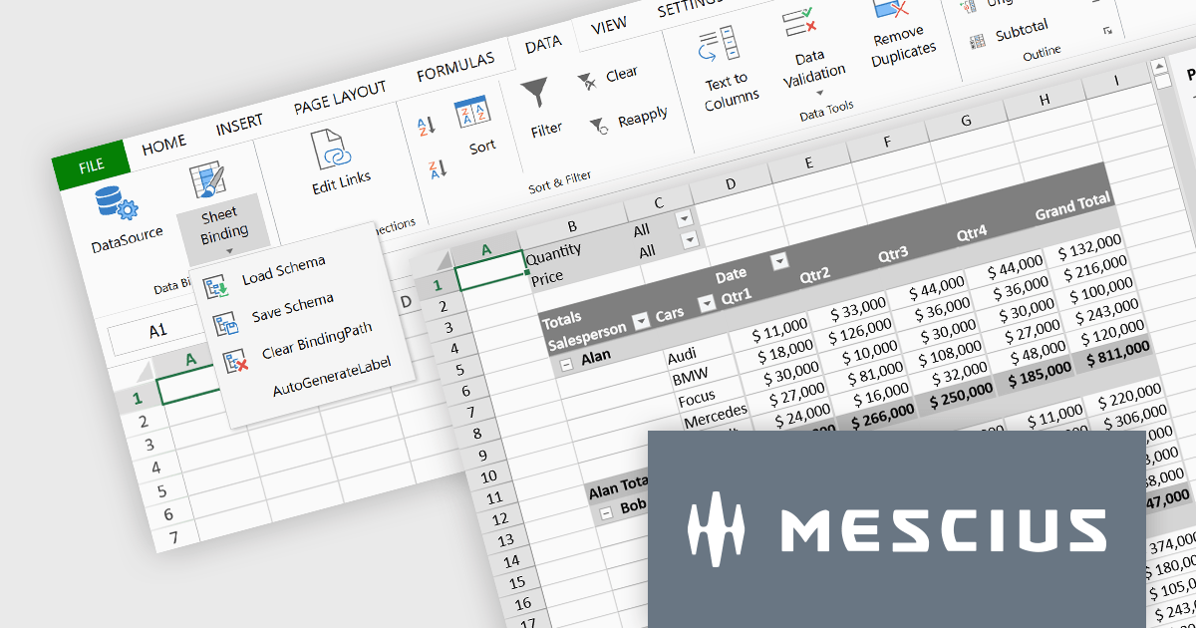Click the BMW row label
1196x628 pixels.
691,378
